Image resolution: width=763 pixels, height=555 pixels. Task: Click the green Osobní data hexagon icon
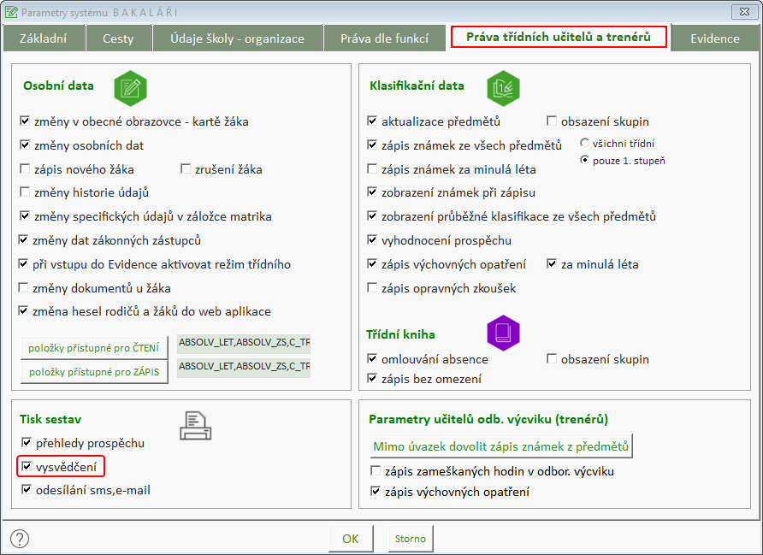(131, 87)
